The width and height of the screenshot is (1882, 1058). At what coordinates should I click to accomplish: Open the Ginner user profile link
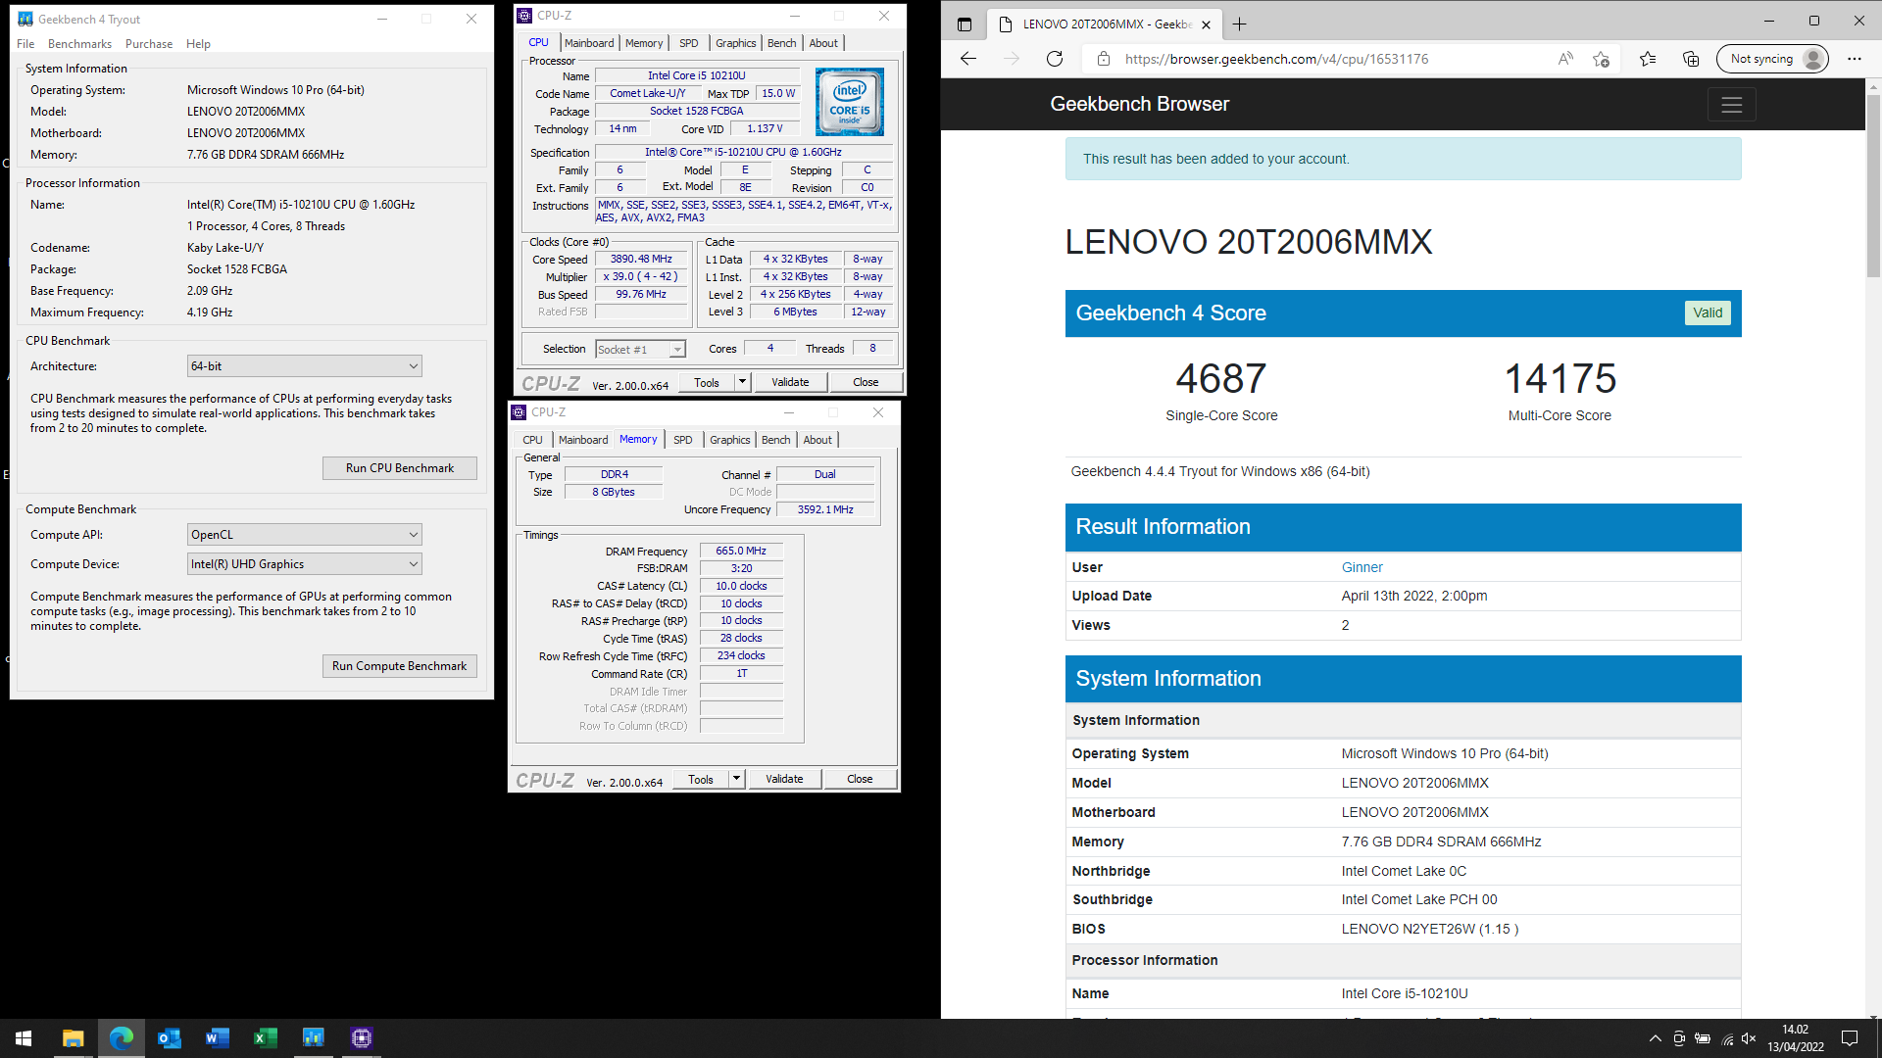[1362, 567]
